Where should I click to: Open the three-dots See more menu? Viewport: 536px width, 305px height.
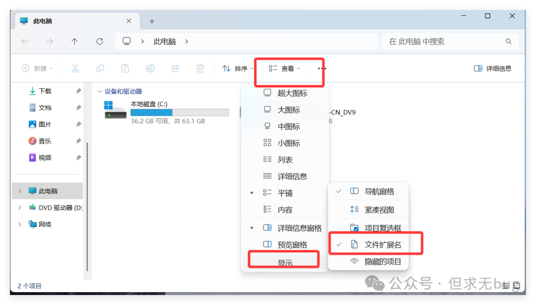[x=322, y=69]
